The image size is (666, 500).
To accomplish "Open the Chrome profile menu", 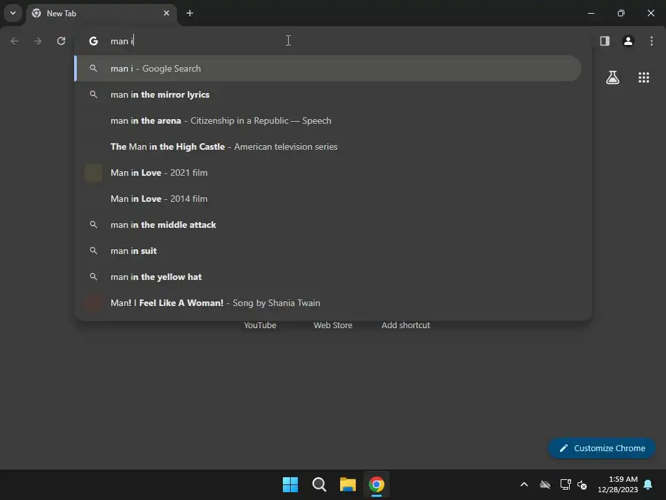I will coord(628,41).
